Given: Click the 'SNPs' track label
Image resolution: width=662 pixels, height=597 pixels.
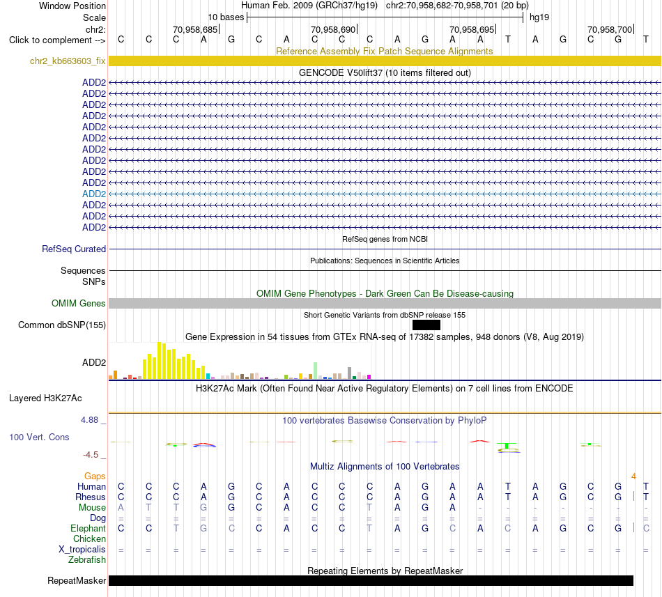Looking at the screenshot, I should (x=94, y=281).
